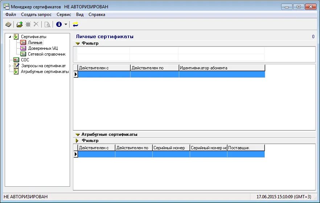The width and height of the screenshot is (320, 203).
Task: Click the truncated Серийный номер из column header
Action: (208, 148)
